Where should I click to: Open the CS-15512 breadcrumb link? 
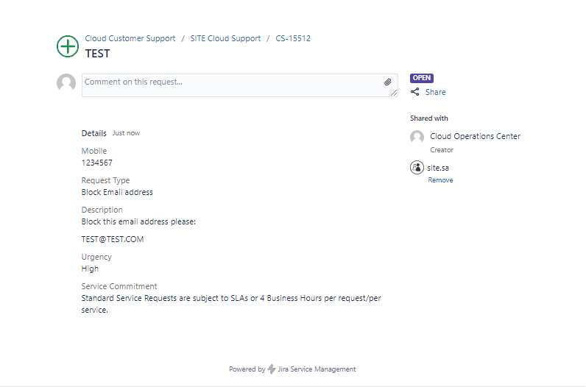[293, 38]
